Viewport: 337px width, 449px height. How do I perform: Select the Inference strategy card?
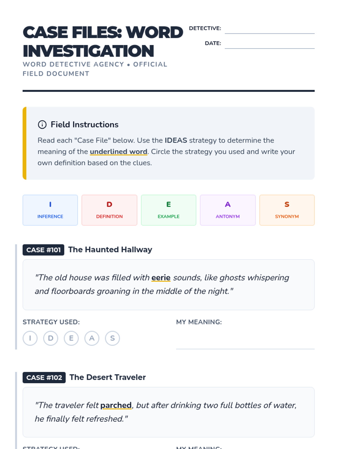point(50,210)
